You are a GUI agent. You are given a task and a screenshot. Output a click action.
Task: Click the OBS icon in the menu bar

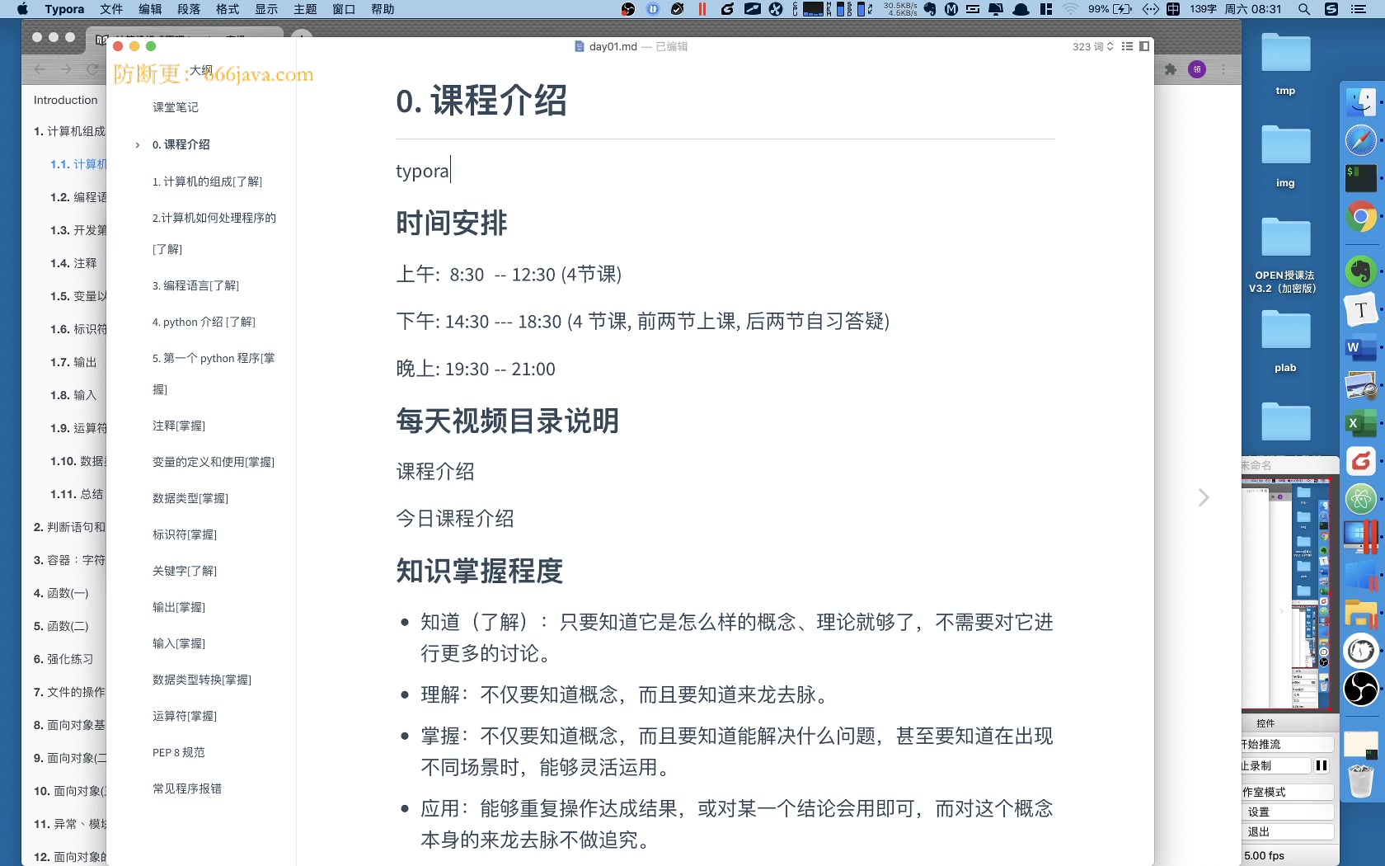click(628, 9)
